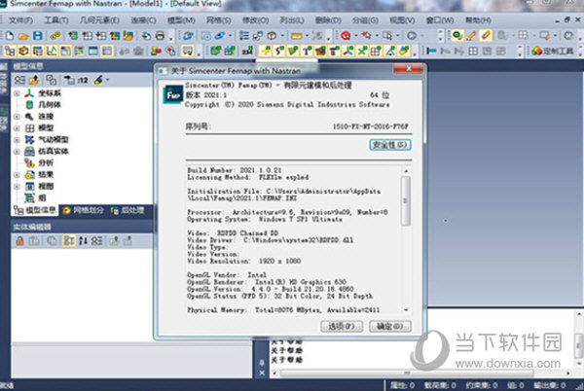This screenshot has width=584, height=391.
Task: Click the sort arrows icon in entity editor
Action: tap(83, 241)
